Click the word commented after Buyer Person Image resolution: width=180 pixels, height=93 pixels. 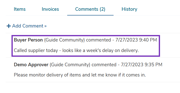tap(99, 40)
